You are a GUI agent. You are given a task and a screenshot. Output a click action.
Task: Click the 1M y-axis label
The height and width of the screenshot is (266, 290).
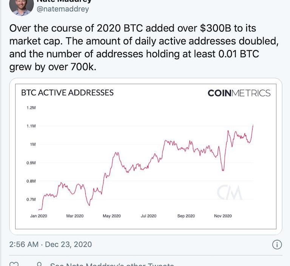pos(33,144)
